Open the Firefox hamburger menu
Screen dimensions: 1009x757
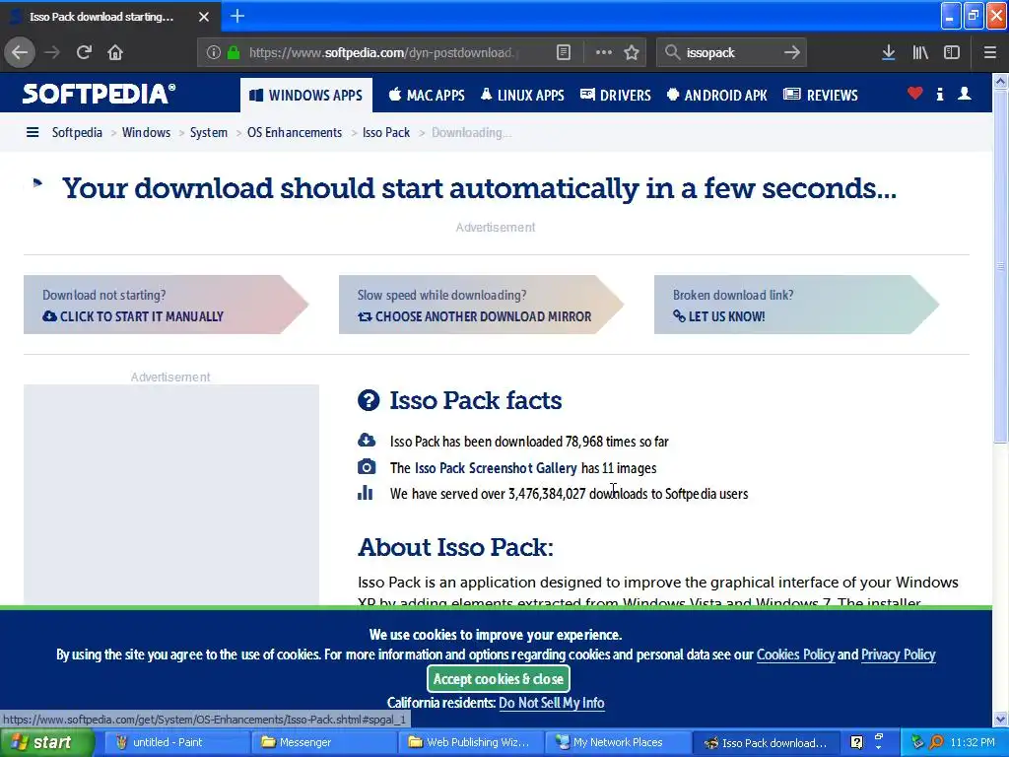tap(989, 53)
